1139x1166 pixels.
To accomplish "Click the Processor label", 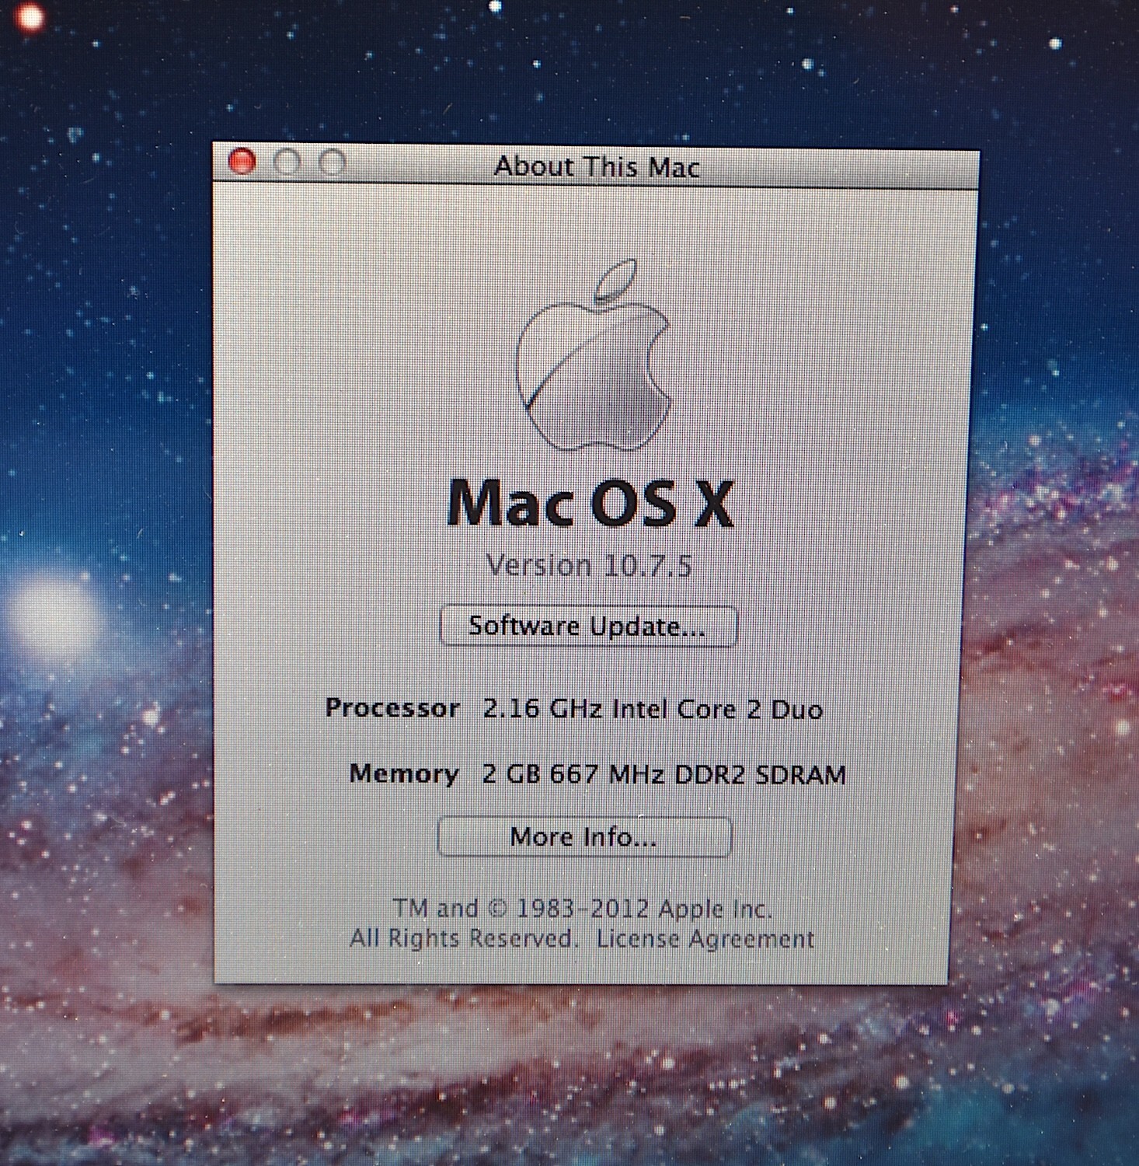I will pyautogui.click(x=392, y=708).
